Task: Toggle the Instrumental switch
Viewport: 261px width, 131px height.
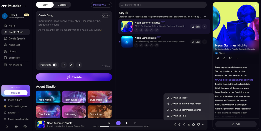Action: (55, 65)
